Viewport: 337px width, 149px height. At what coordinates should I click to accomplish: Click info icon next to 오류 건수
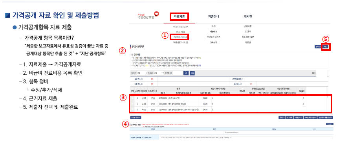(142, 84)
